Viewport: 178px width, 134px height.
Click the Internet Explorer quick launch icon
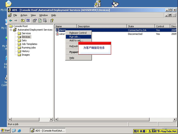coord(19,131)
